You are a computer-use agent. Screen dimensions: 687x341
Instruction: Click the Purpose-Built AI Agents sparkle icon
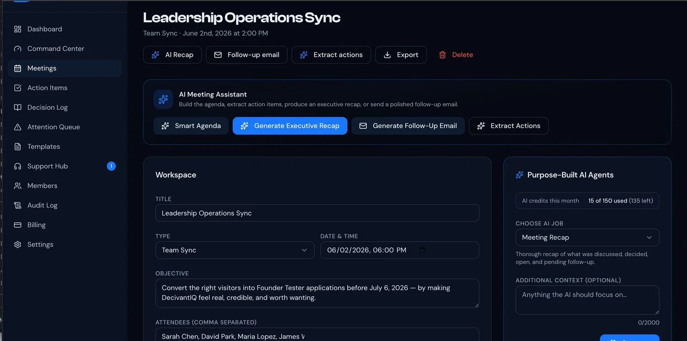[520, 175]
